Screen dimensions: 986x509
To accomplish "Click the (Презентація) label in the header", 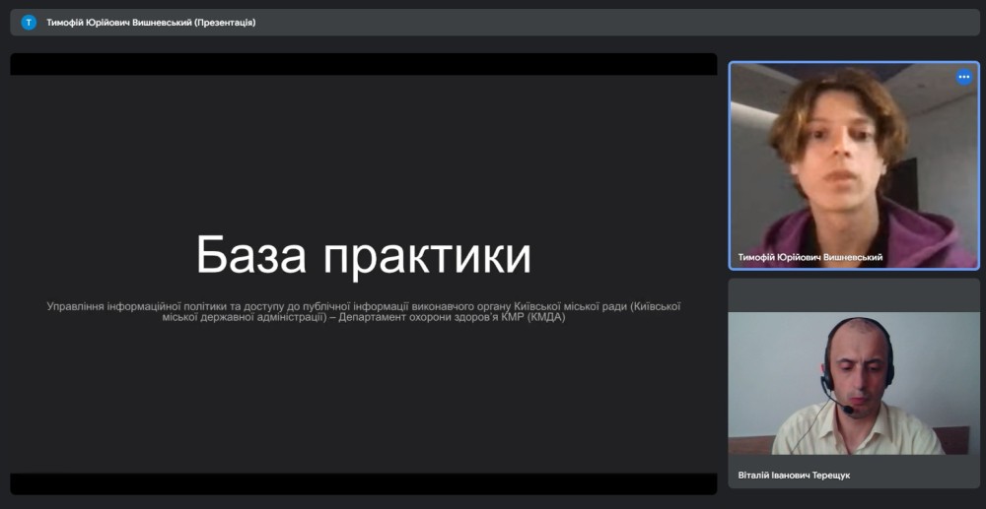I will (x=225, y=22).
